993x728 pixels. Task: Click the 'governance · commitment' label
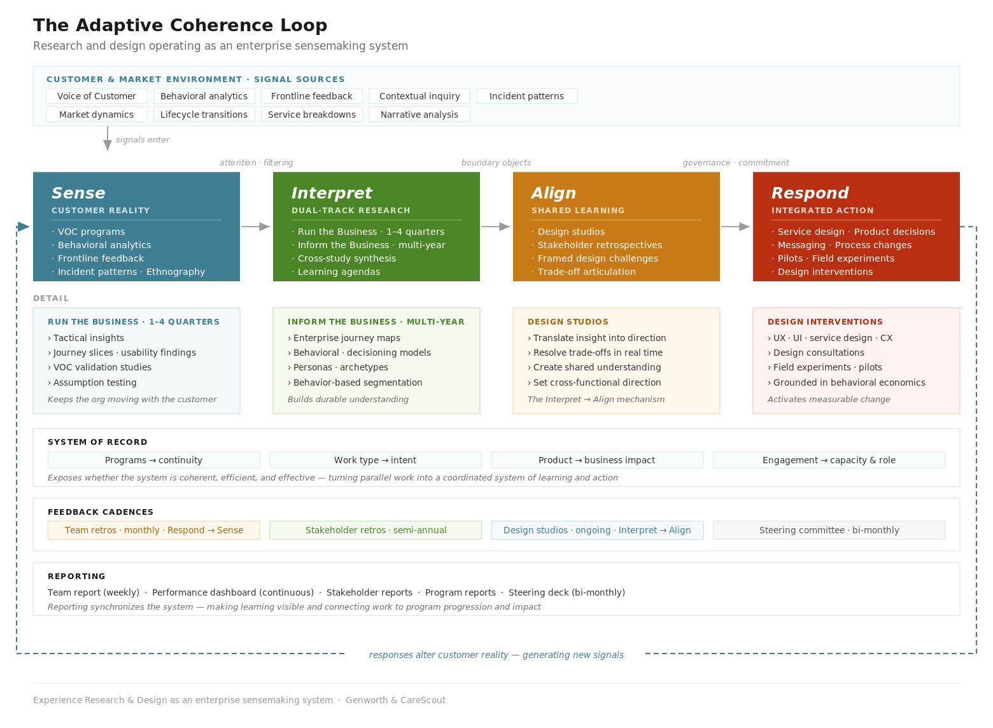tap(736, 163)
